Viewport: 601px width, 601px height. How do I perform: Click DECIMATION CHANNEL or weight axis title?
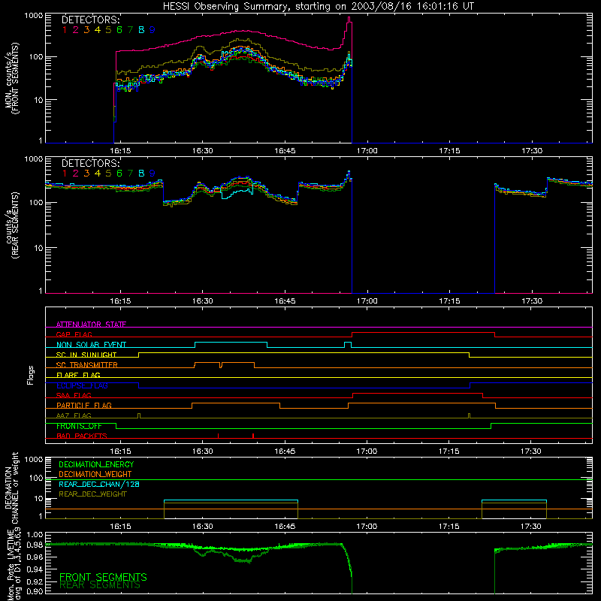(x=11, y=488)
